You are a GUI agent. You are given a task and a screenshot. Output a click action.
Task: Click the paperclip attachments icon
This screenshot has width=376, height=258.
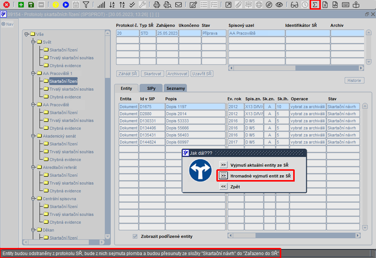point(238,4)
